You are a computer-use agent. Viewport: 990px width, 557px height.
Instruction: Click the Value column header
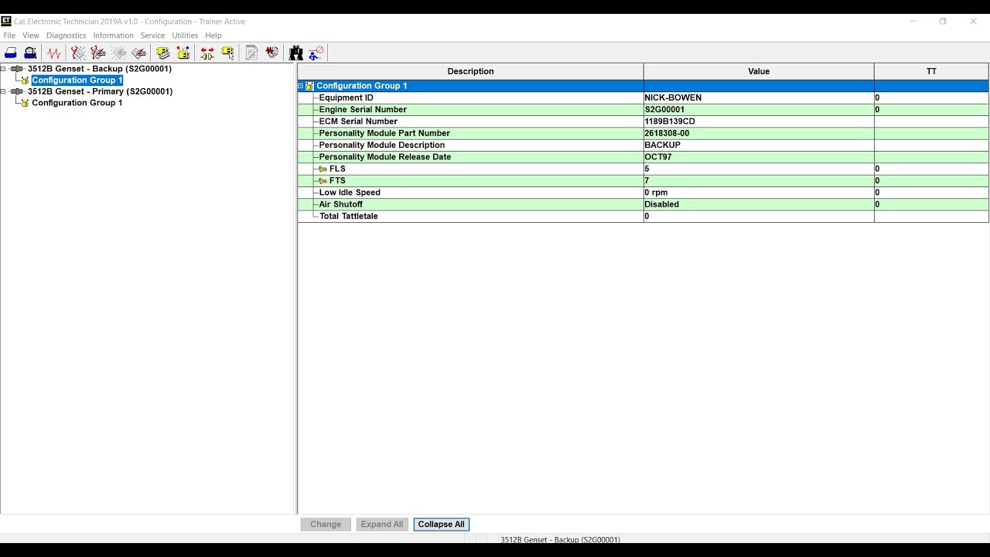click(x=759, y=71)
